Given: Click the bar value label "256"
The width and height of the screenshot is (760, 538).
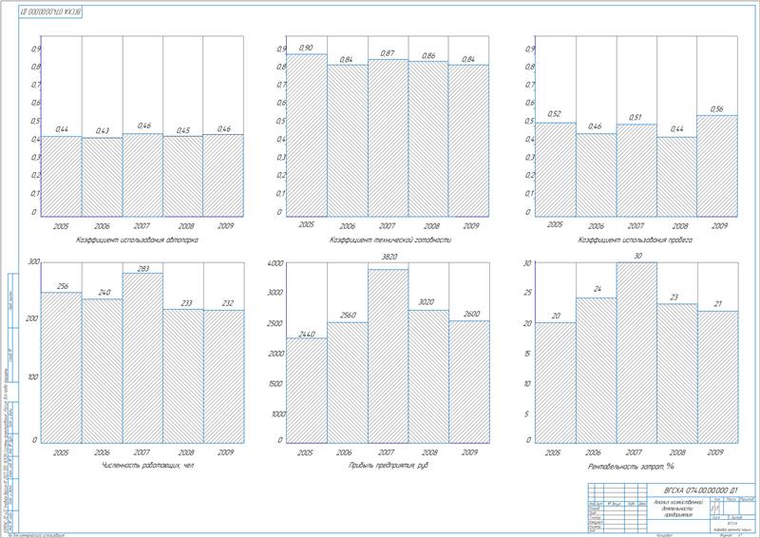Looking at the screenshot, I should click(x=63, y=286).
